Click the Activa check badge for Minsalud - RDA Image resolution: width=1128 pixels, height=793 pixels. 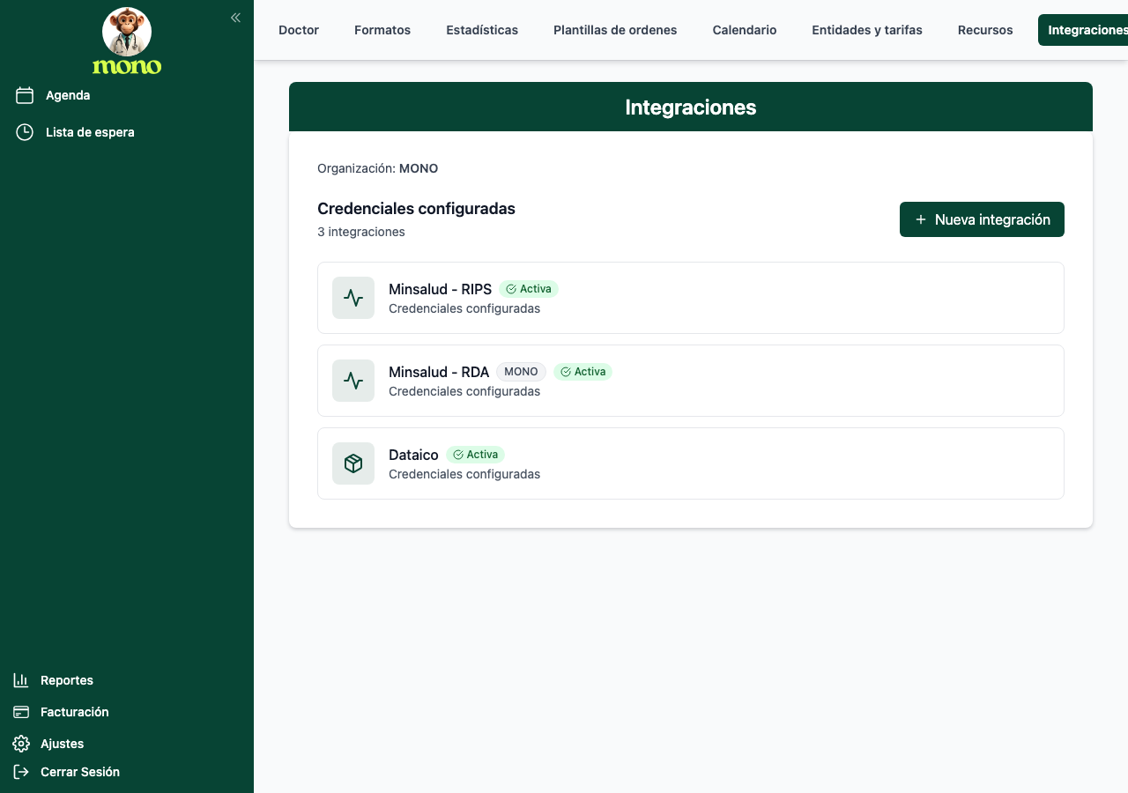[x=583, y=372]
